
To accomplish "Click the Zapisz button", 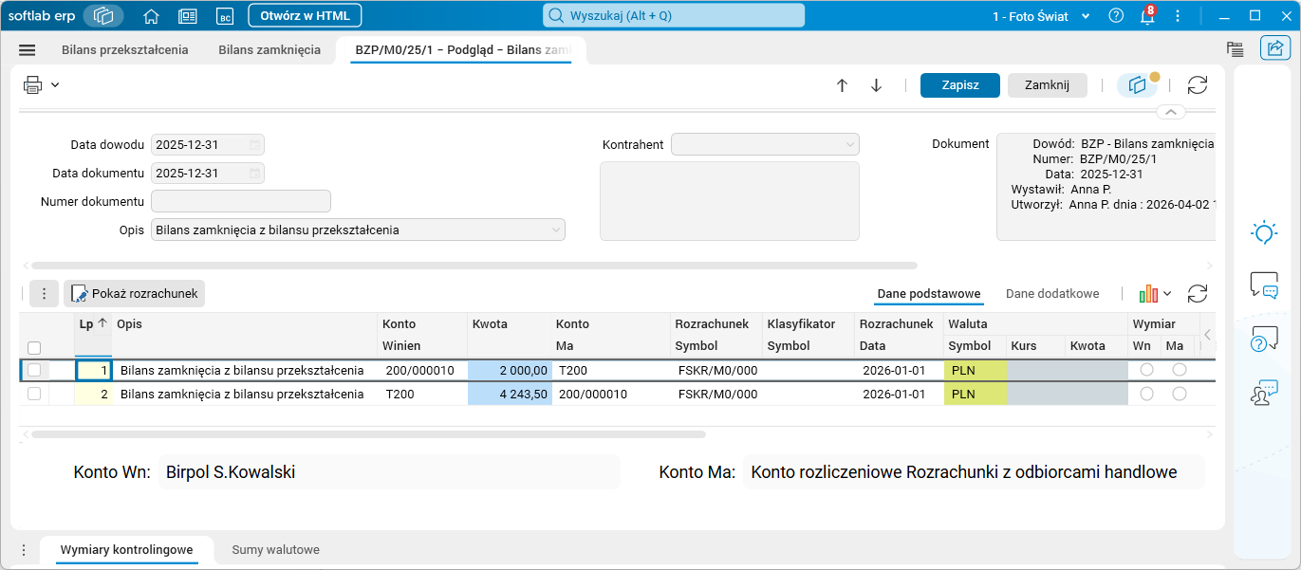I will coord(960,85).
